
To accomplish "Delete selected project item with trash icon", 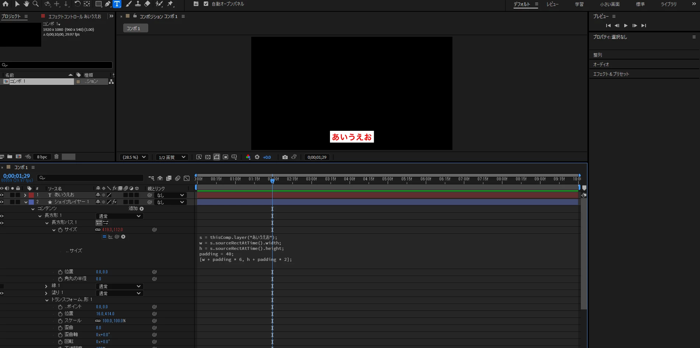I will pyautogui.click(x=56, y=157).
